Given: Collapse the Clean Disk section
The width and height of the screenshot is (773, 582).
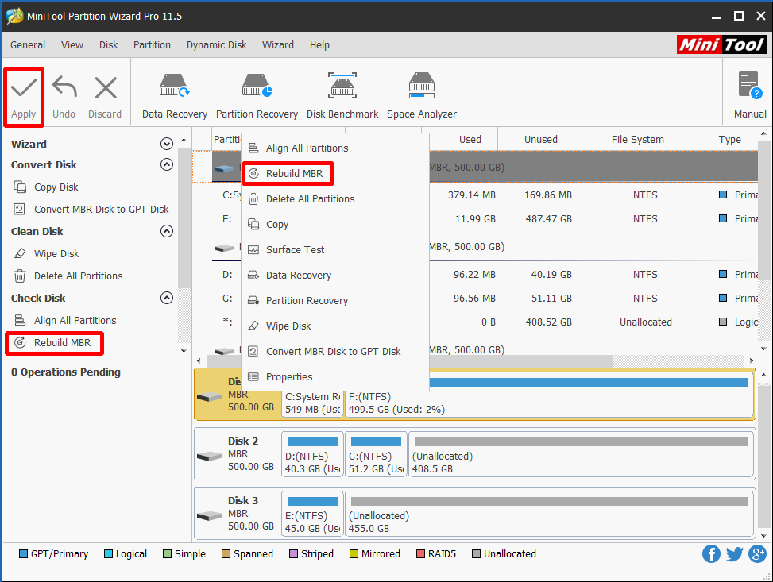Looking at the screenshot, I should click(167, 231).
